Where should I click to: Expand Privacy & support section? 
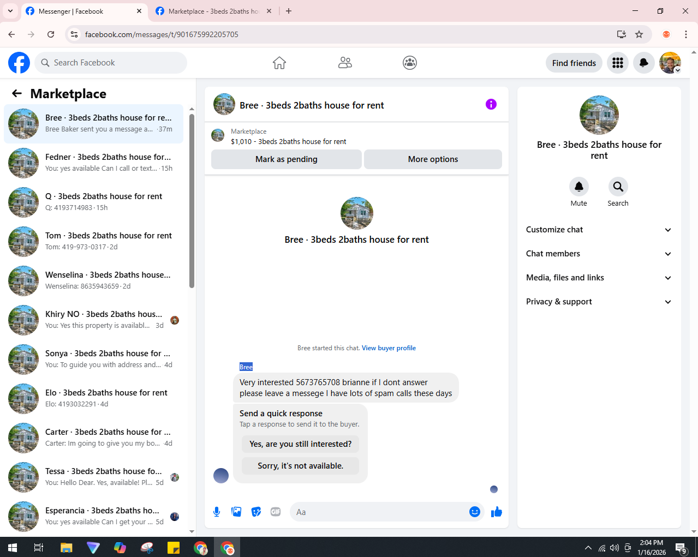pos(599,302)
